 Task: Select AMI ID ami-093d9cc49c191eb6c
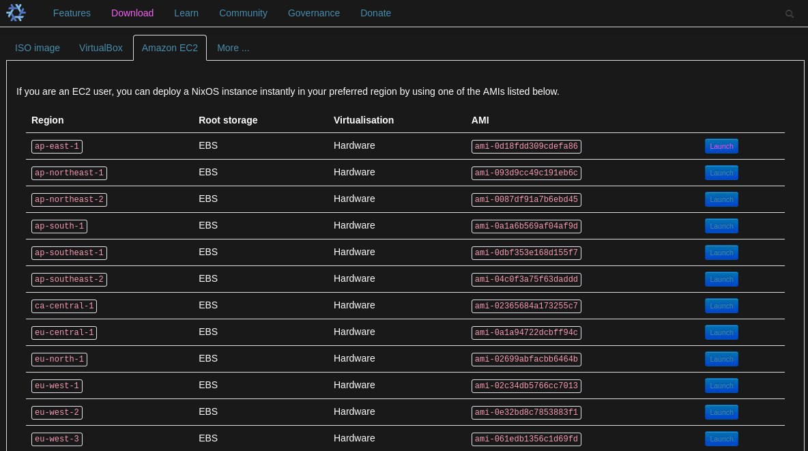coord(526,173)
